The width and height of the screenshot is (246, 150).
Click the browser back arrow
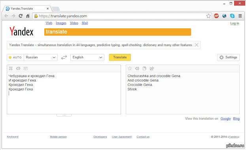6,16
